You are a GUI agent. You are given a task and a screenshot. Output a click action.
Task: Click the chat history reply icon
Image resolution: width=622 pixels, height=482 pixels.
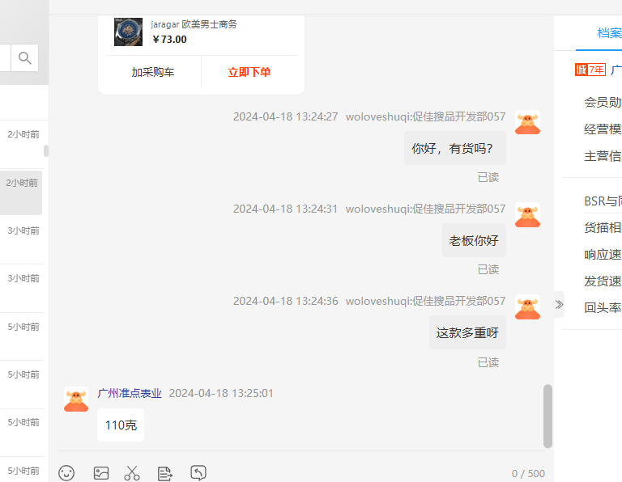198,472
